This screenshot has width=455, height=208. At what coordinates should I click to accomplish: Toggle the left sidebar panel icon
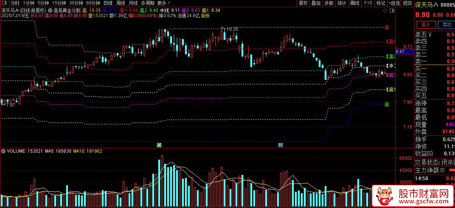[x=5, y=3]
